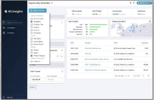The width and height of the screenshot is (154, 100).
Task: Open the AT&T Inc. company link
Action: tap(88, 54)
